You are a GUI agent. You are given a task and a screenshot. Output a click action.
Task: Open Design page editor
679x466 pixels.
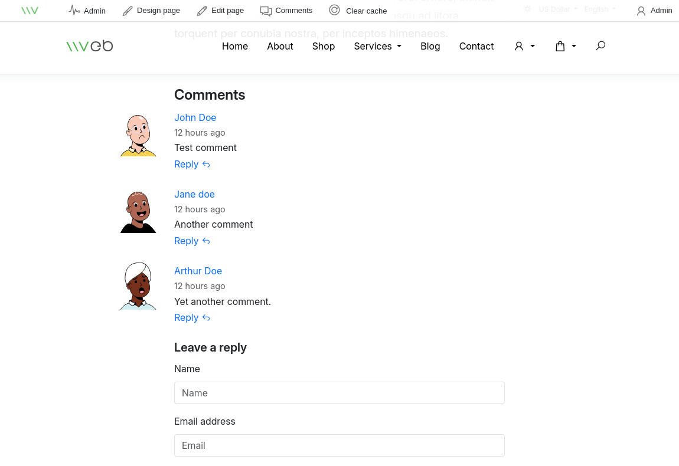click(151, 11)
